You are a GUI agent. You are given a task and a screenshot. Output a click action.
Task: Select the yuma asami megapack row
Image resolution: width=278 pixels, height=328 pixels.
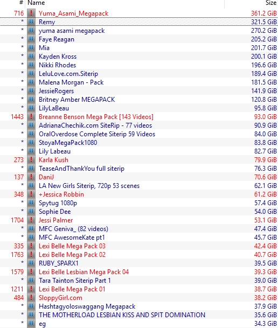pyautogui.click(x=139, y=31)
